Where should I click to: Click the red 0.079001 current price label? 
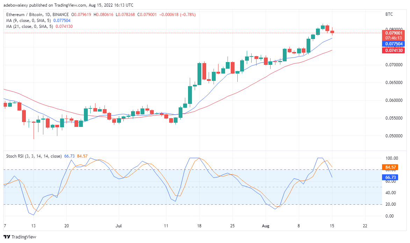(x=394, y=33)
